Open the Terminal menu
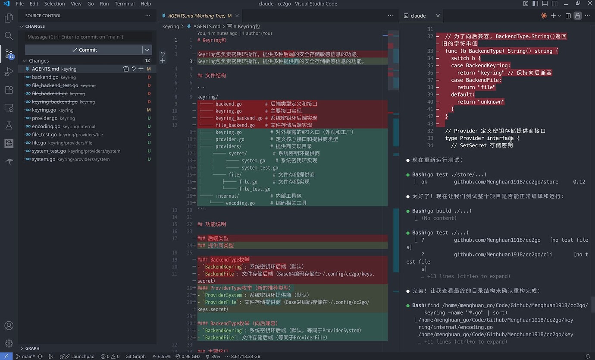The height and width of the screenshot is (360, 595). (125, 3)
